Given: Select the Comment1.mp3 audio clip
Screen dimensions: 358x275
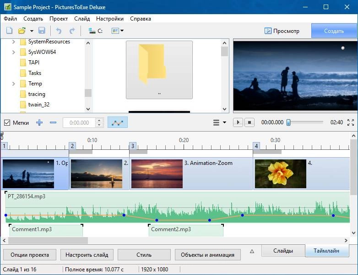Looking at the screenshot, I should pos(46,230).
